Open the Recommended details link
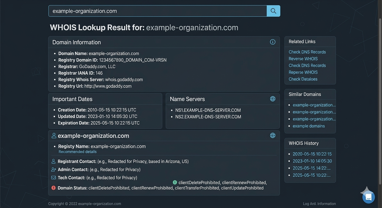The height and width of the screenshot is (208, 382). tap(78, 152)
